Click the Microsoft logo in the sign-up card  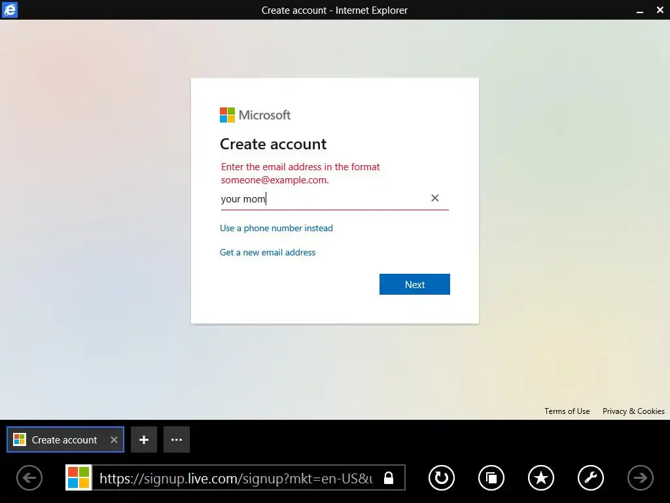(x=255, y=115)
